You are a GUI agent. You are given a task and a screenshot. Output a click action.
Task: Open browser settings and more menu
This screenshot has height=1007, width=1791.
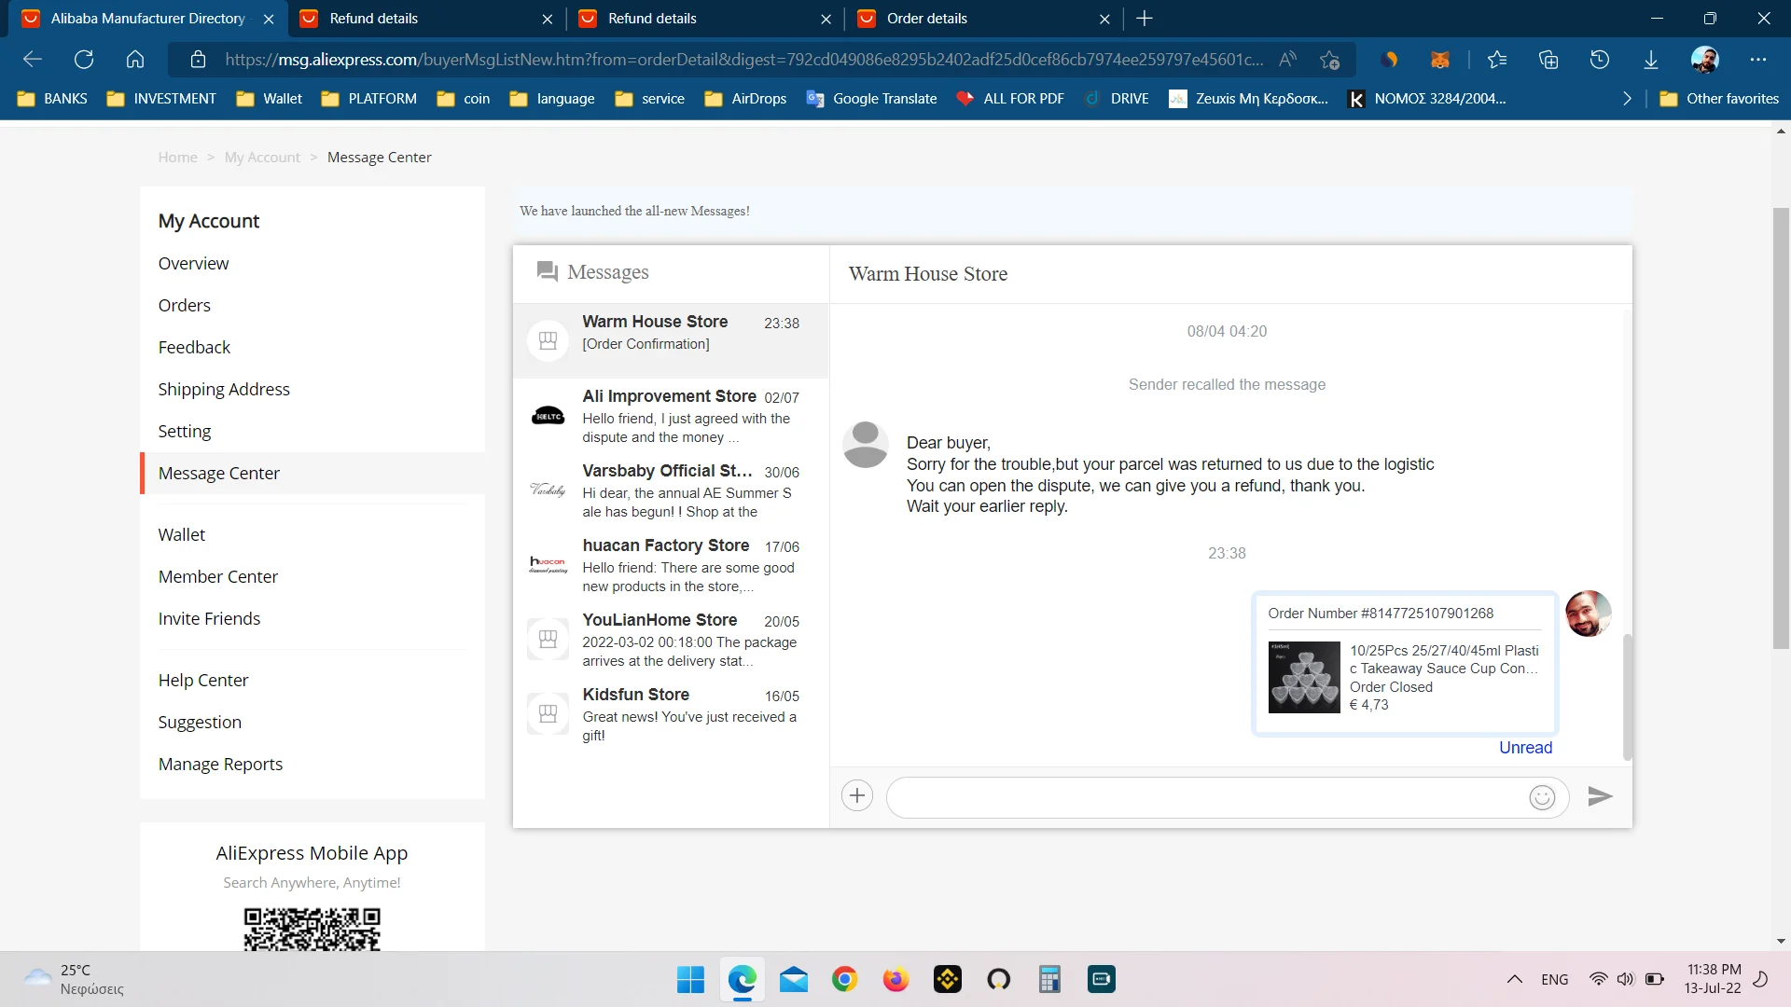pos(1757,60)
